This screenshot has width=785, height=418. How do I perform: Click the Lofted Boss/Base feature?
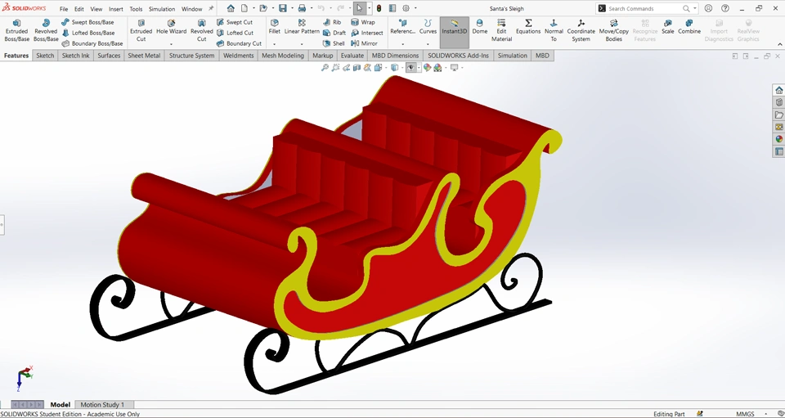88,33
